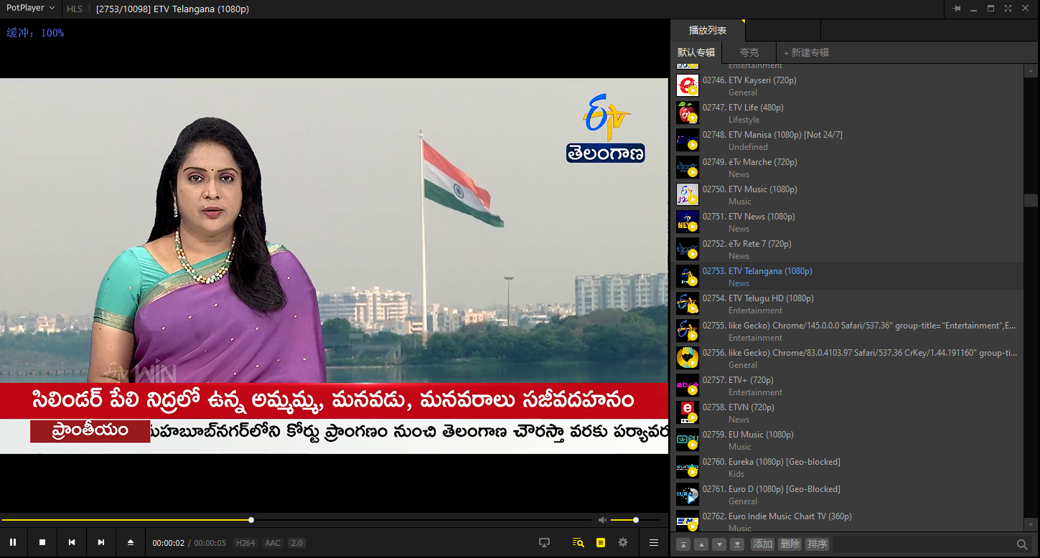
Task: Click the 2.0 audio channel badge
Action: 296,543
